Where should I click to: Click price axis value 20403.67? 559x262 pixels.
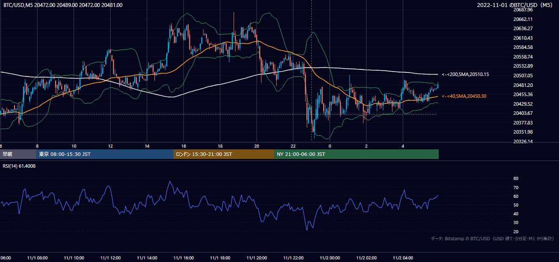point(523,113)
